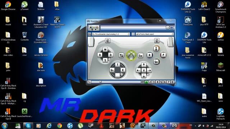Click the Space assignment on A button
230x129 pixels.
[156, 62]
